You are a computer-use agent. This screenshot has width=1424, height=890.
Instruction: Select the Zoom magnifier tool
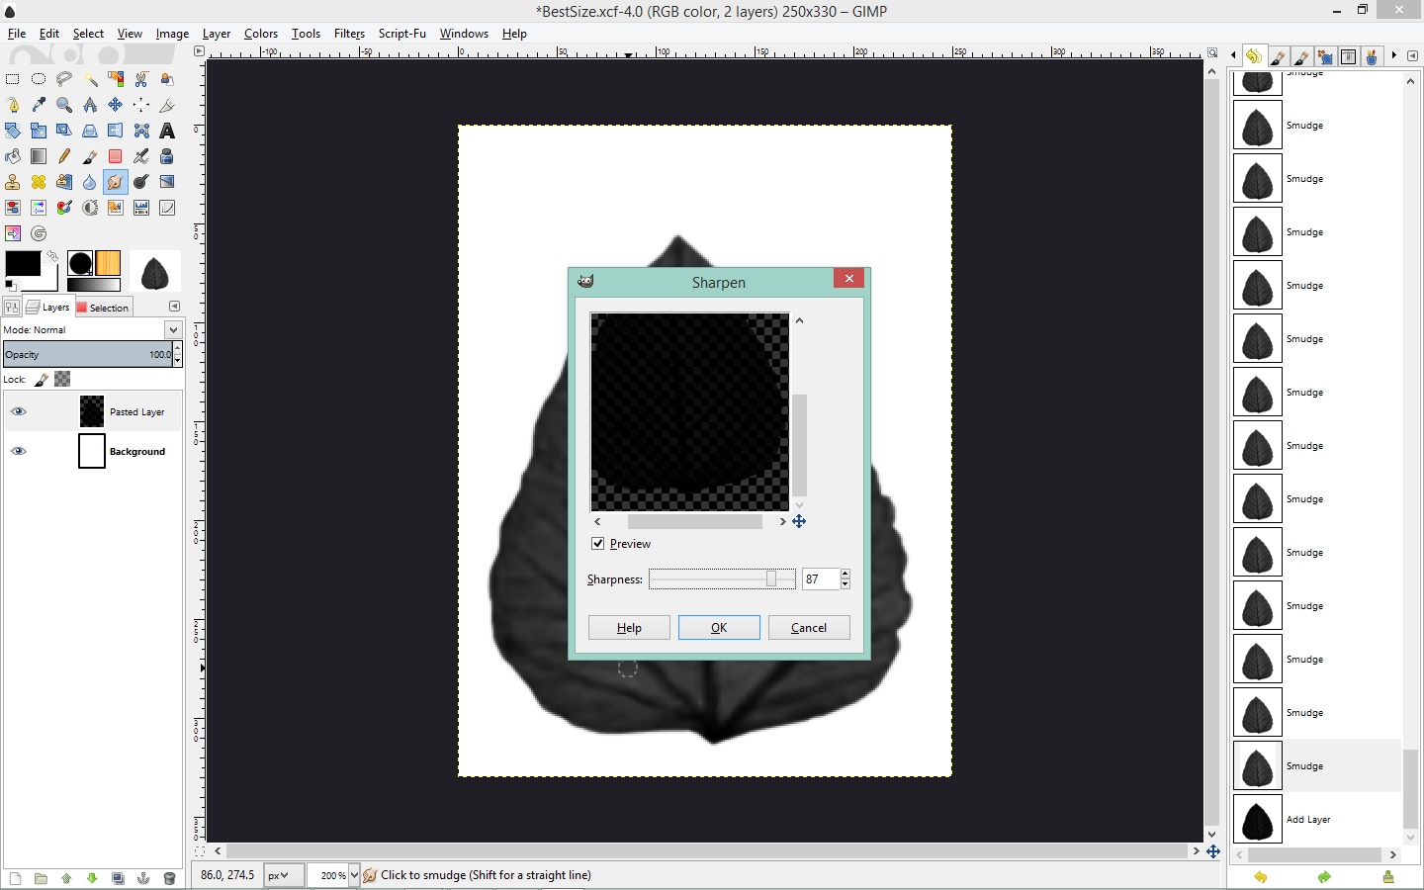pyautogui.click(x=64, y=105)
